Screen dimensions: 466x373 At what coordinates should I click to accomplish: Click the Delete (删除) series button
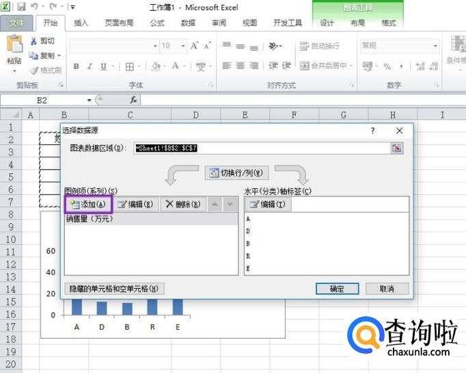point(182,204)
